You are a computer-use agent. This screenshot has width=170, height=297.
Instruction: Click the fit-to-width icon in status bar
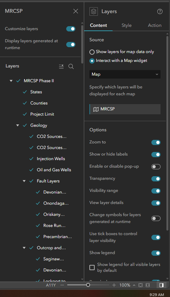[x=148, y=285]
